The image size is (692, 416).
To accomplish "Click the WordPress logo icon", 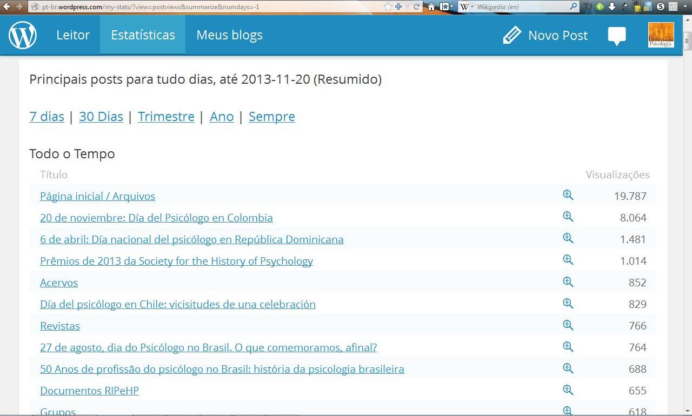I will [23, 35].
